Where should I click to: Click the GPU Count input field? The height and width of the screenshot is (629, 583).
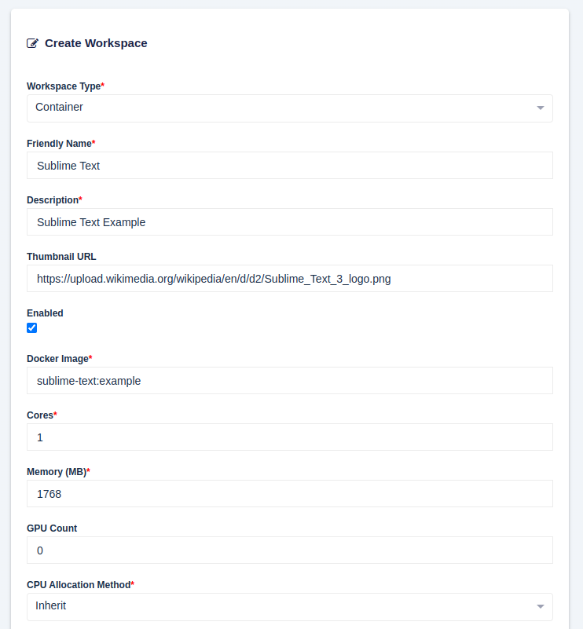[290, 550]
